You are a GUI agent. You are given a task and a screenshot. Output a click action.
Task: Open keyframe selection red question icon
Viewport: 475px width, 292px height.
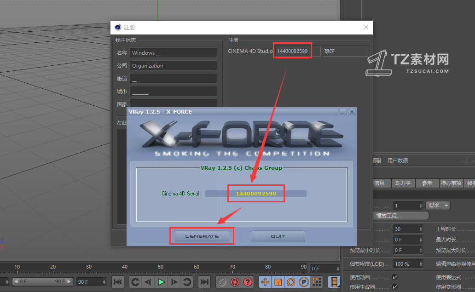click(x=248, y=282)
